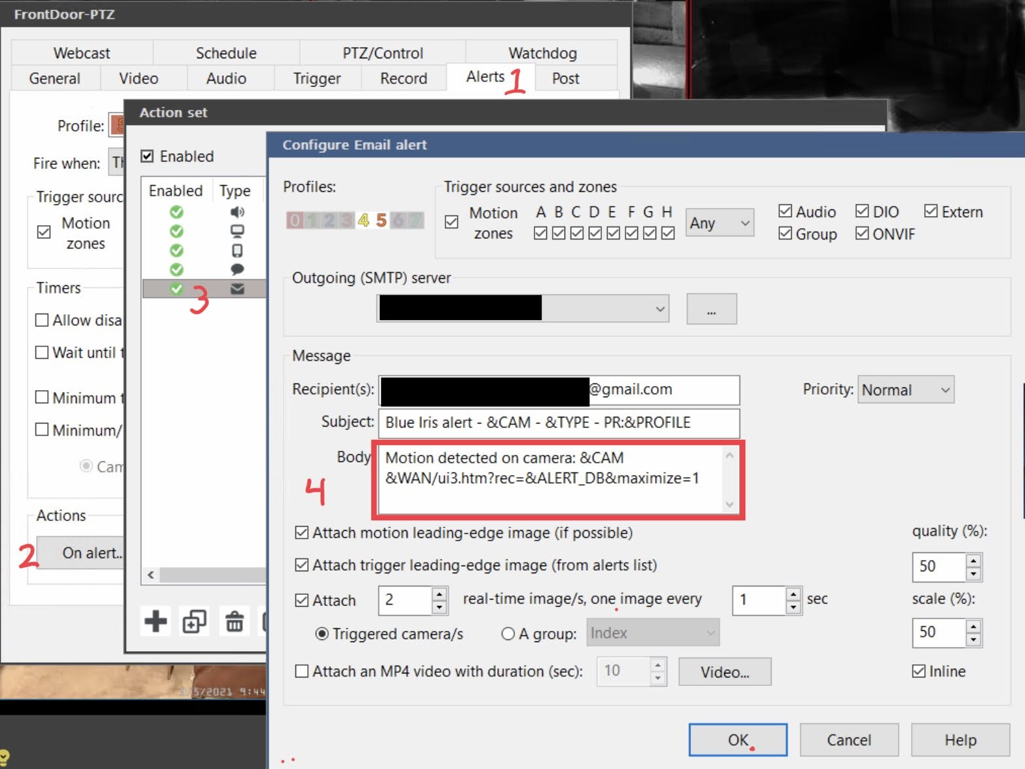The image size is (1025, 769).
Task: Select the email envelope action icon
Action: [237, 289]
